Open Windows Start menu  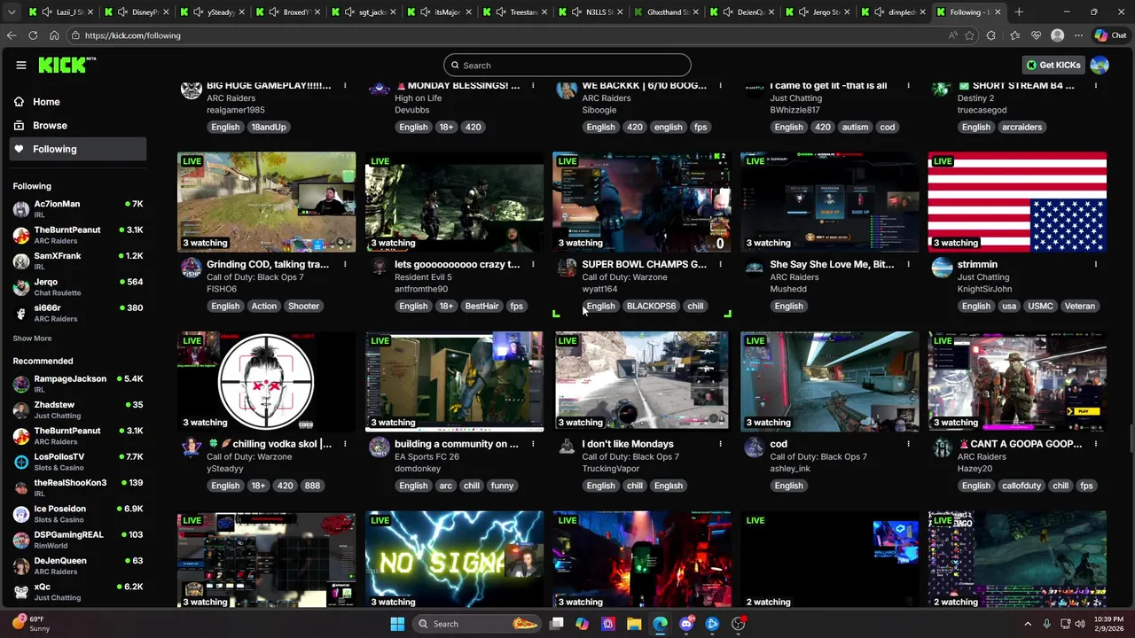click(x=397, y=624)
